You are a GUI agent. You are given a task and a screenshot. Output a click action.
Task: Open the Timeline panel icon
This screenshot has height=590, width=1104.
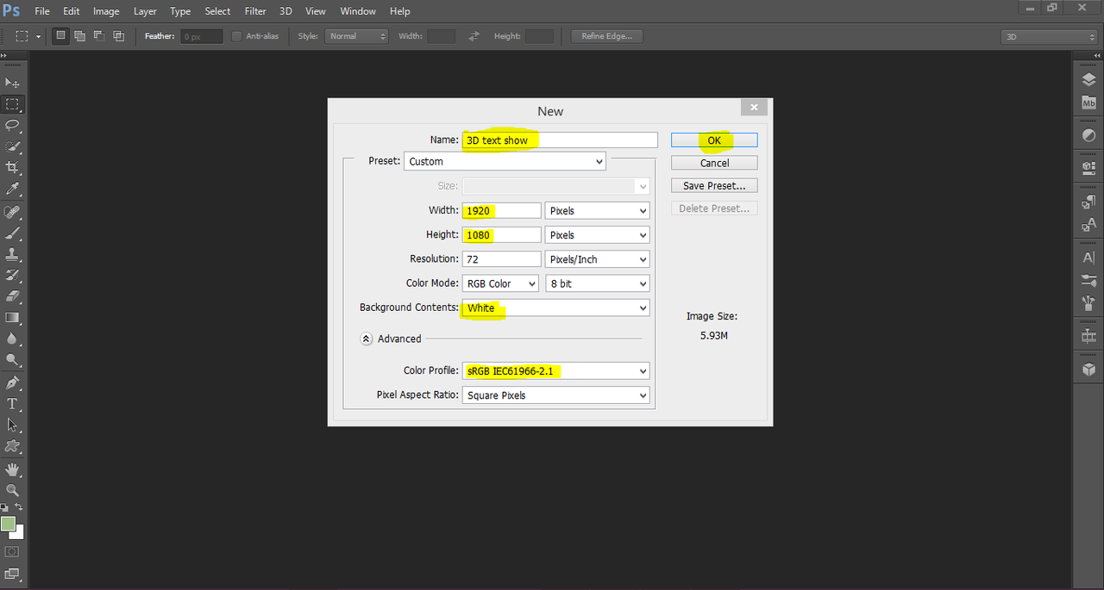click(x=1088, y=336)
